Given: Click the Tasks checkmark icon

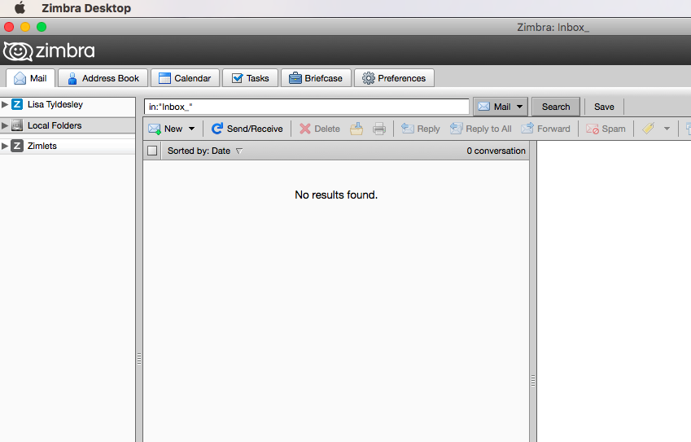Looking at the screenshot, I should click(x=237, y=78).
